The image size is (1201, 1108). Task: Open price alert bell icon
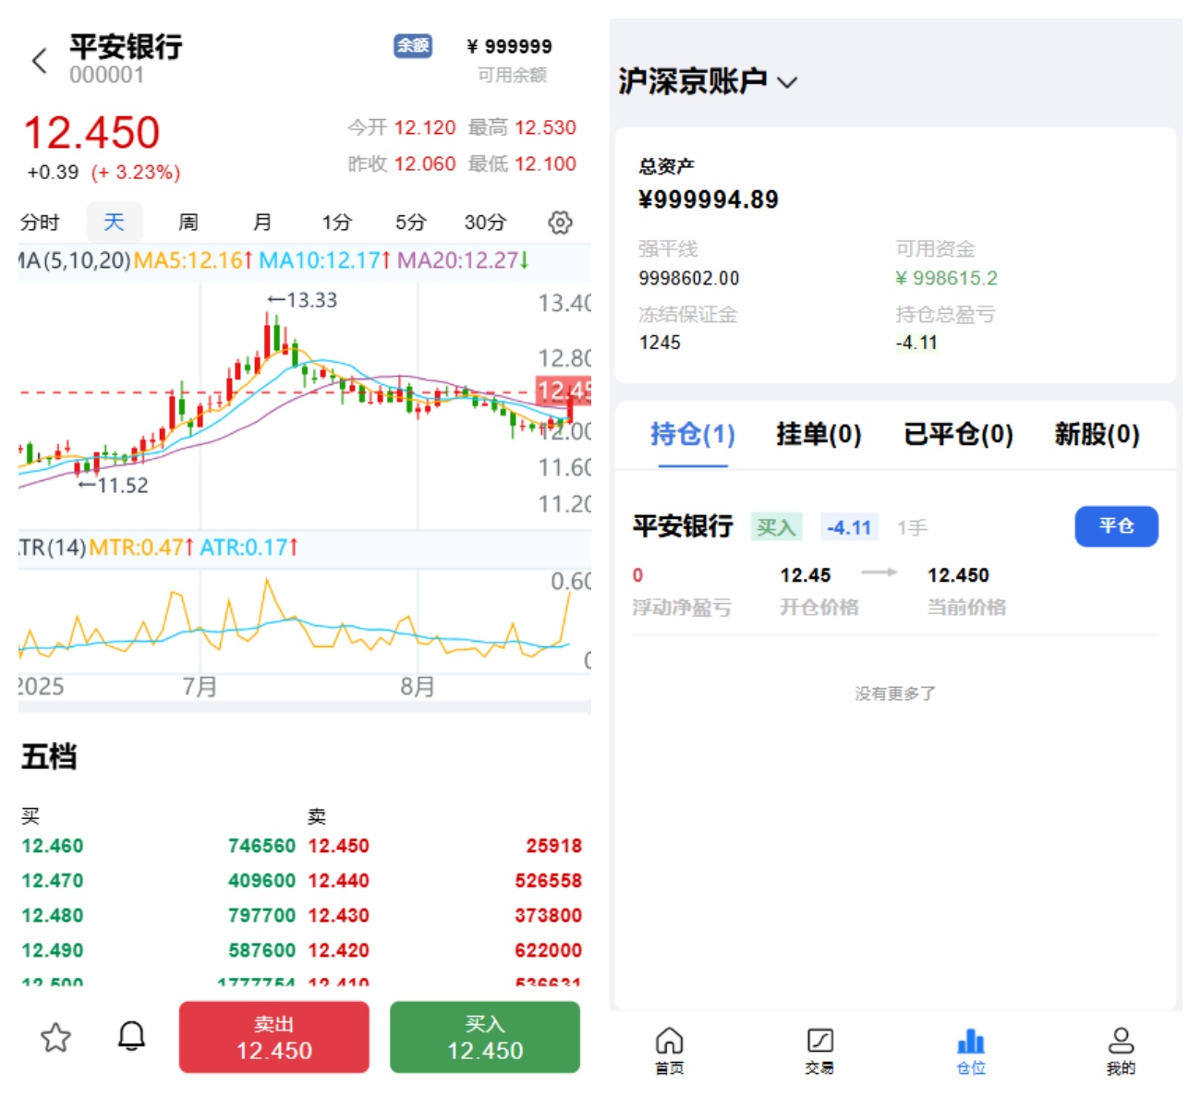[132, 1037]
